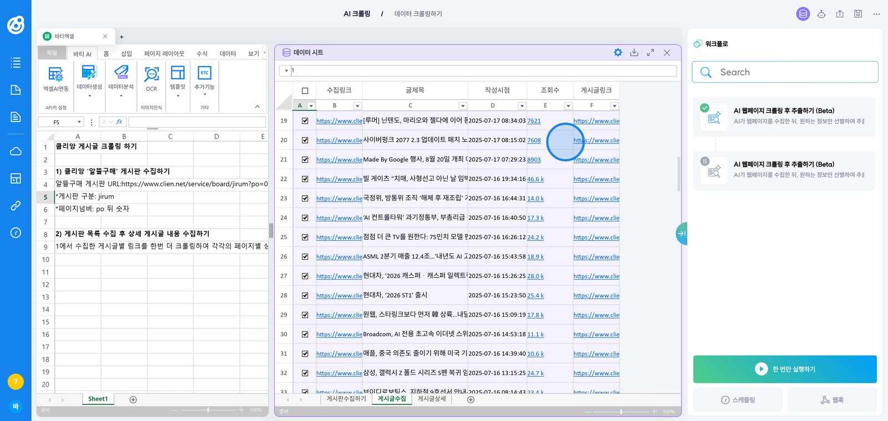Click the yellow help question mark icon

pyautogui.click(x=16, y=382)
